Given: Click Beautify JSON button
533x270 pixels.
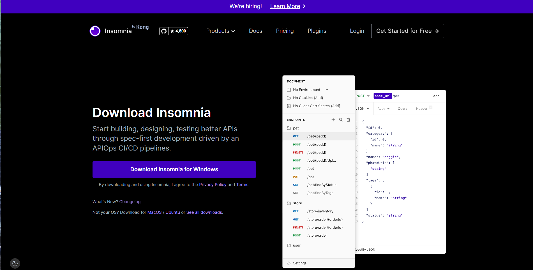Looking at the screenshot, I should (365, 250).
